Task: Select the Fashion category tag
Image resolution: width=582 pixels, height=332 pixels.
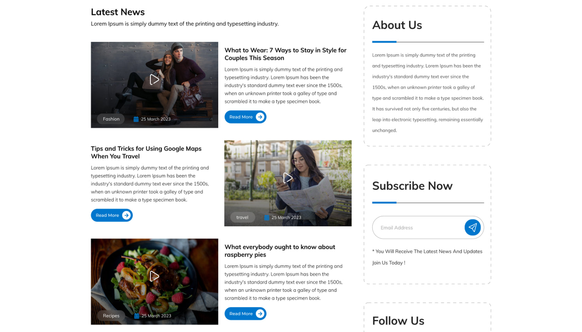Action: click(x=111, y=119)
